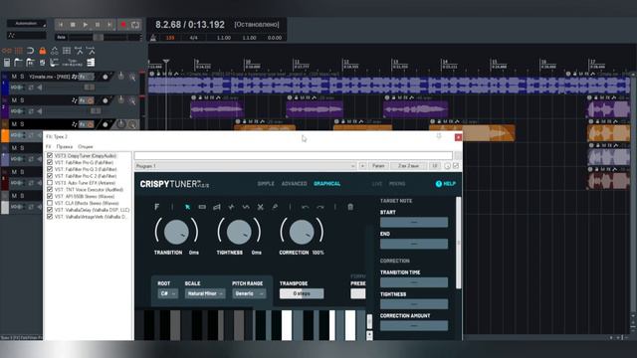The height and width of the screenshot is (358, 637).
Task: Solo the Y2mate track one
Action: click(x=22, y=77)
